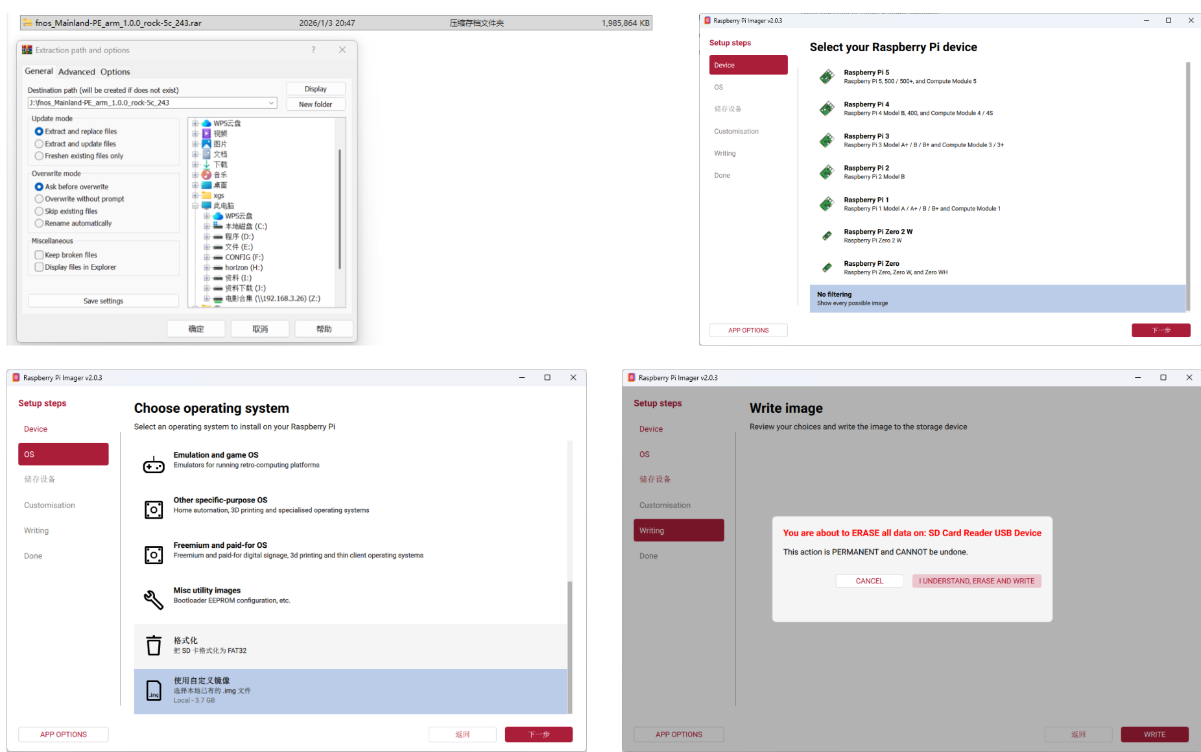
Task: Switch to the Advanced tab
Action: pyautogui.click(x=77, y=72)
